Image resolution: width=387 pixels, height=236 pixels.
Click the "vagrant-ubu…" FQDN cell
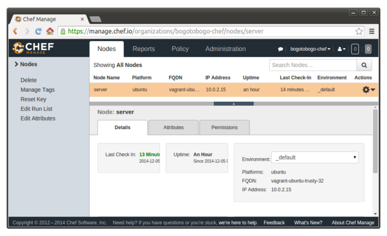coord(184,90)
